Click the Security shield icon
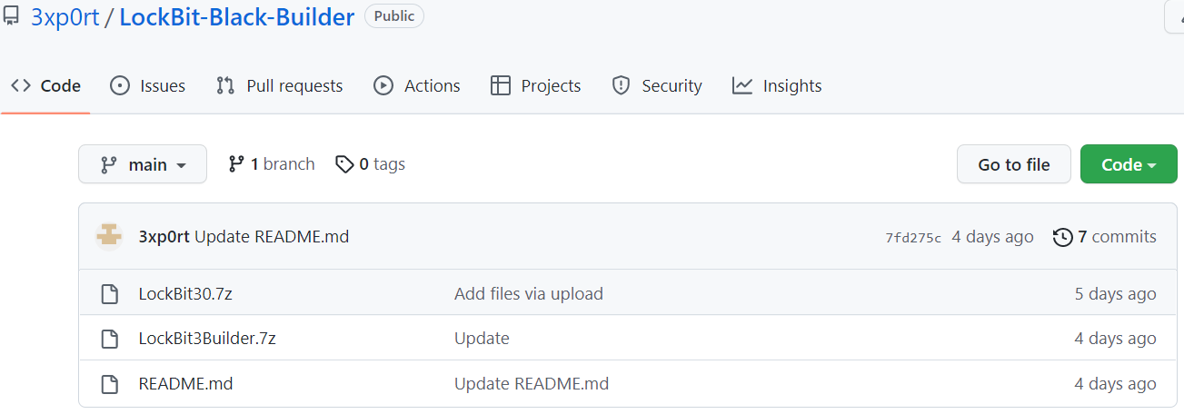1184x414 pixels. point(622,85)
